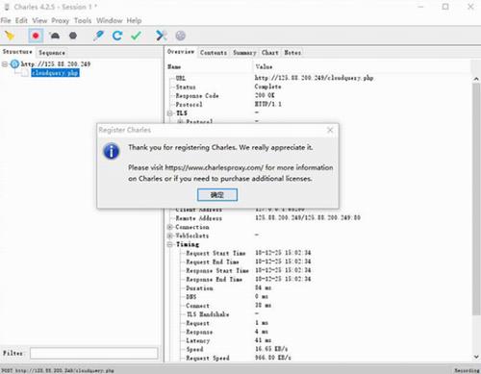Toggle breakpoints with the hexagon icon
Viewport: 481px width, 374px height.
tap(73, 36)
